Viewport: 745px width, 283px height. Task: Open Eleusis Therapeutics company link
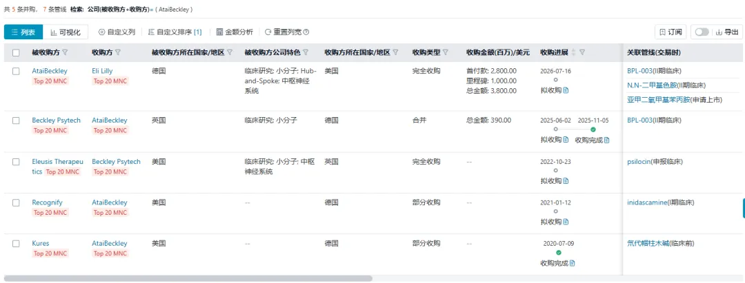point(57,167)
